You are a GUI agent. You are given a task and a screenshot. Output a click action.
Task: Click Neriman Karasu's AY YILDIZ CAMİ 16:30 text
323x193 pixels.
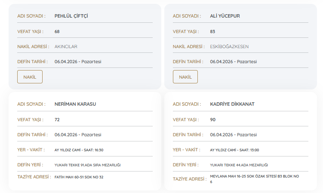click(x=79, y=150)
